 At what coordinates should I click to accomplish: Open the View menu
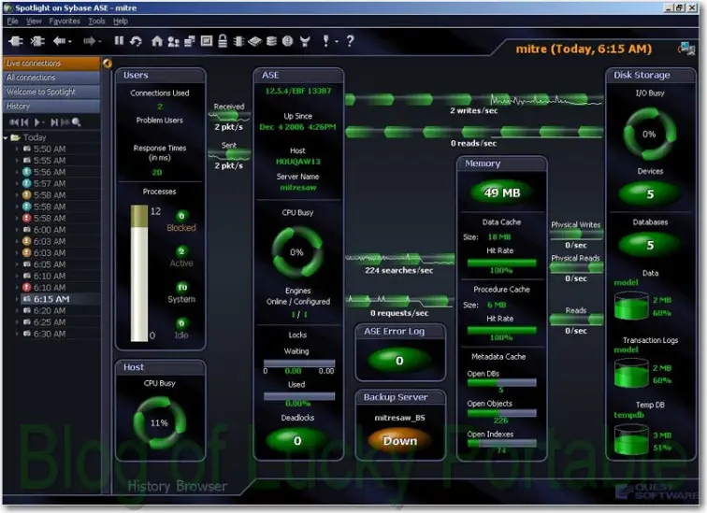(x=34, y=21)
